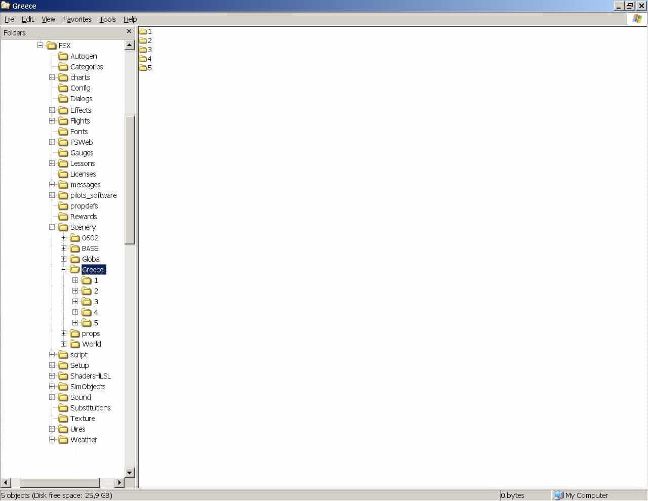The width and height of the screenshot is (648, 501).
Task: Click the folder tree scroll down arrow
Action: click(129, 473)
